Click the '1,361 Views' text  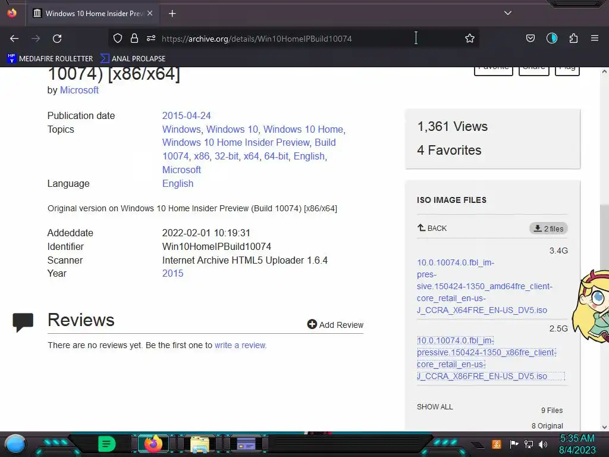[453, 126]
